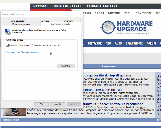The height and width of the screenshot is (128, 161).
Task: Click the Avanzate... button
Action: click(x=66, y=66)
